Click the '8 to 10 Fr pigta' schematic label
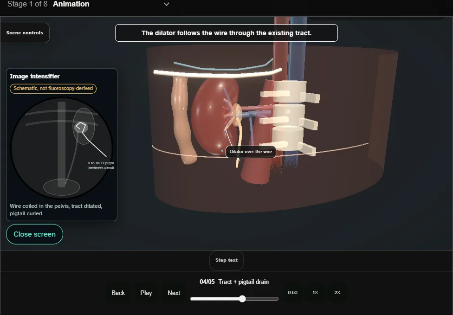This screenshot has height=315, width=453. pos(101,165)
